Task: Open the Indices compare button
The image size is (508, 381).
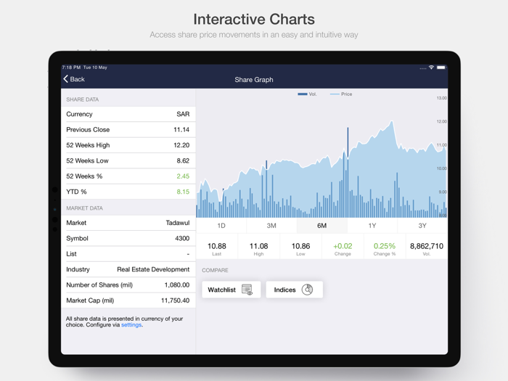Action: (294, 290)
